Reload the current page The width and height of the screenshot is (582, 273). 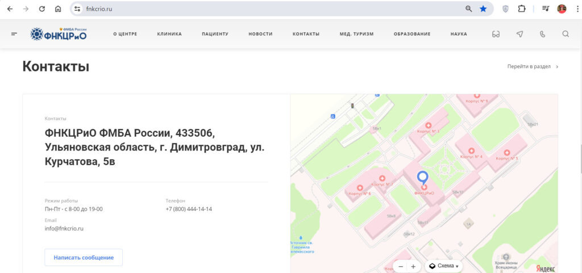pos(42,9)
